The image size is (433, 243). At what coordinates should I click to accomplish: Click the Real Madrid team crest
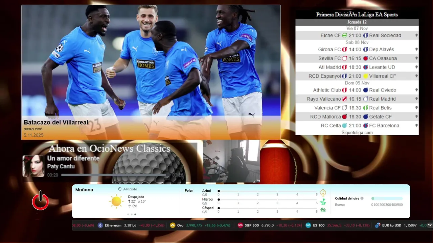tap(366, 99)
